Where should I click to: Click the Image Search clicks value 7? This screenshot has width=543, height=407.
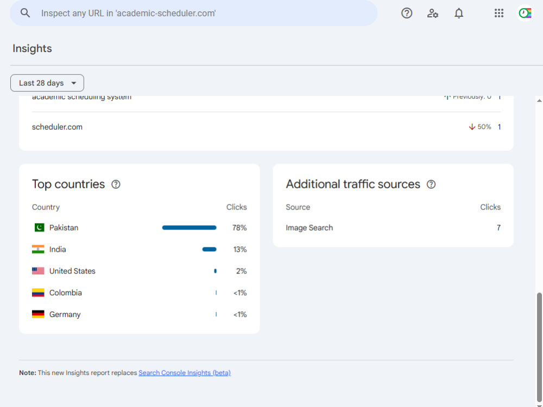coord(498,228)
